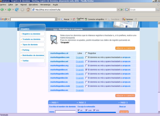Check transfer box for marketingonline.com
Viewport: 160px width, 116px height.
(x=86, y=57)
